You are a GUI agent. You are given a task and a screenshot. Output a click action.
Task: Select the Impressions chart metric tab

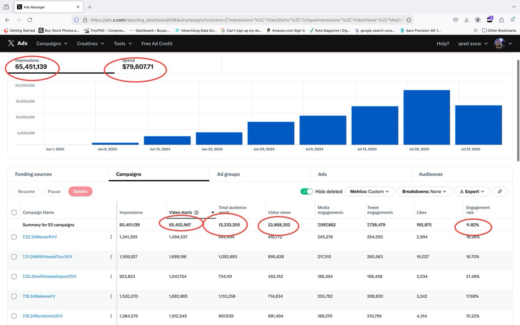tap(61, 64)
